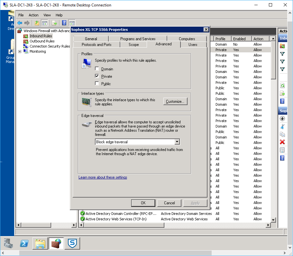This screenshot has width=293, height=256.
Task: Open Help from the toolbar question-mark icon
Action: [64, 23]
